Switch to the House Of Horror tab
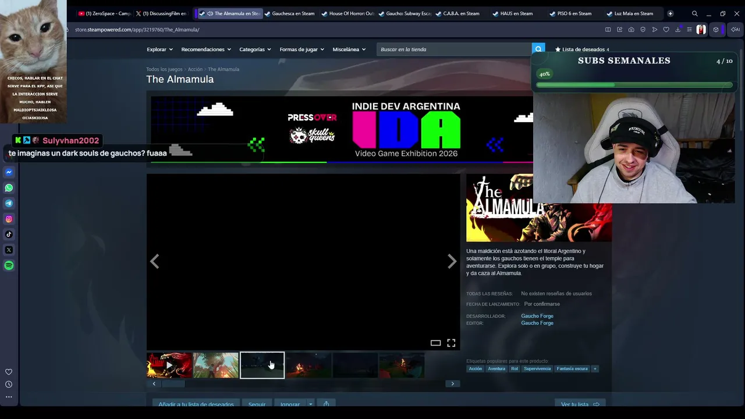745x419 pixels. [x=348, y=13]
